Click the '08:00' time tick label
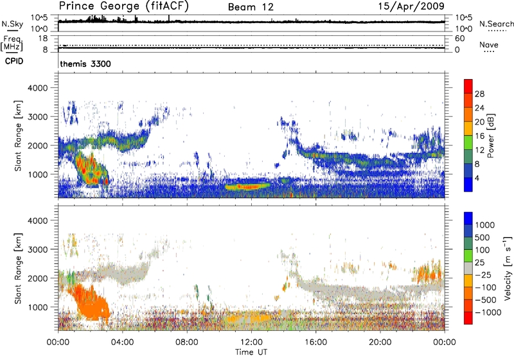This screenshot has height=356, width=514. (x=186, y=343)
